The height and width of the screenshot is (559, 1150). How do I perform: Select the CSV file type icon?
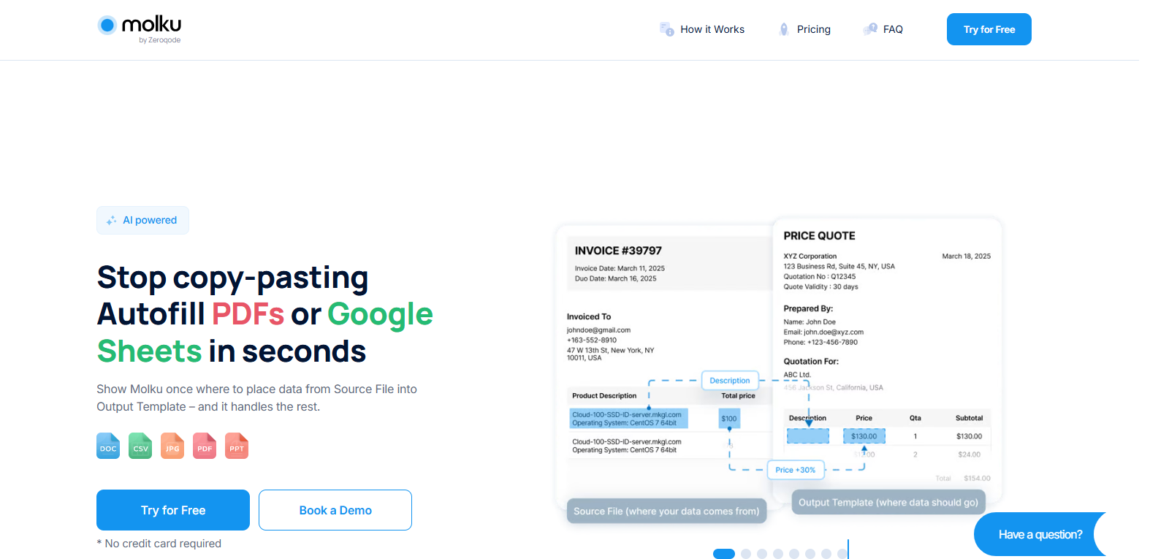[x=140, y=446]
